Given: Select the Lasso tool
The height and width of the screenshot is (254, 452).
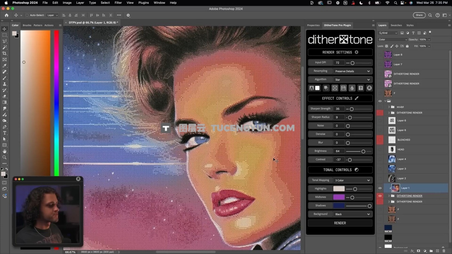Looking at the screenshot, I should (x=5, y=41).
